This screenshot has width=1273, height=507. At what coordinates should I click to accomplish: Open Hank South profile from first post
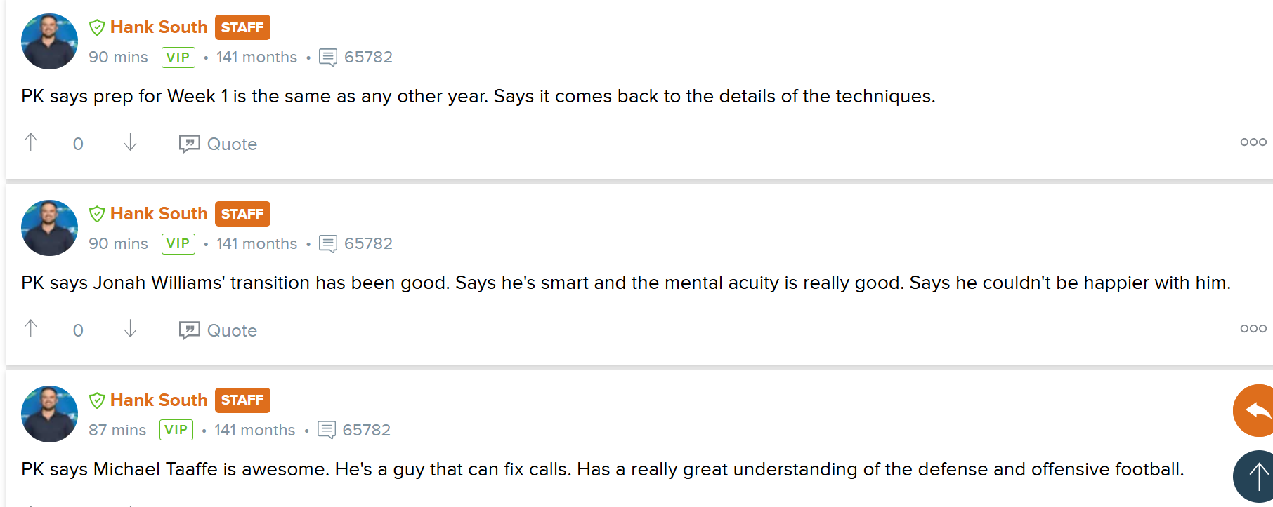(x=159, y=27)
